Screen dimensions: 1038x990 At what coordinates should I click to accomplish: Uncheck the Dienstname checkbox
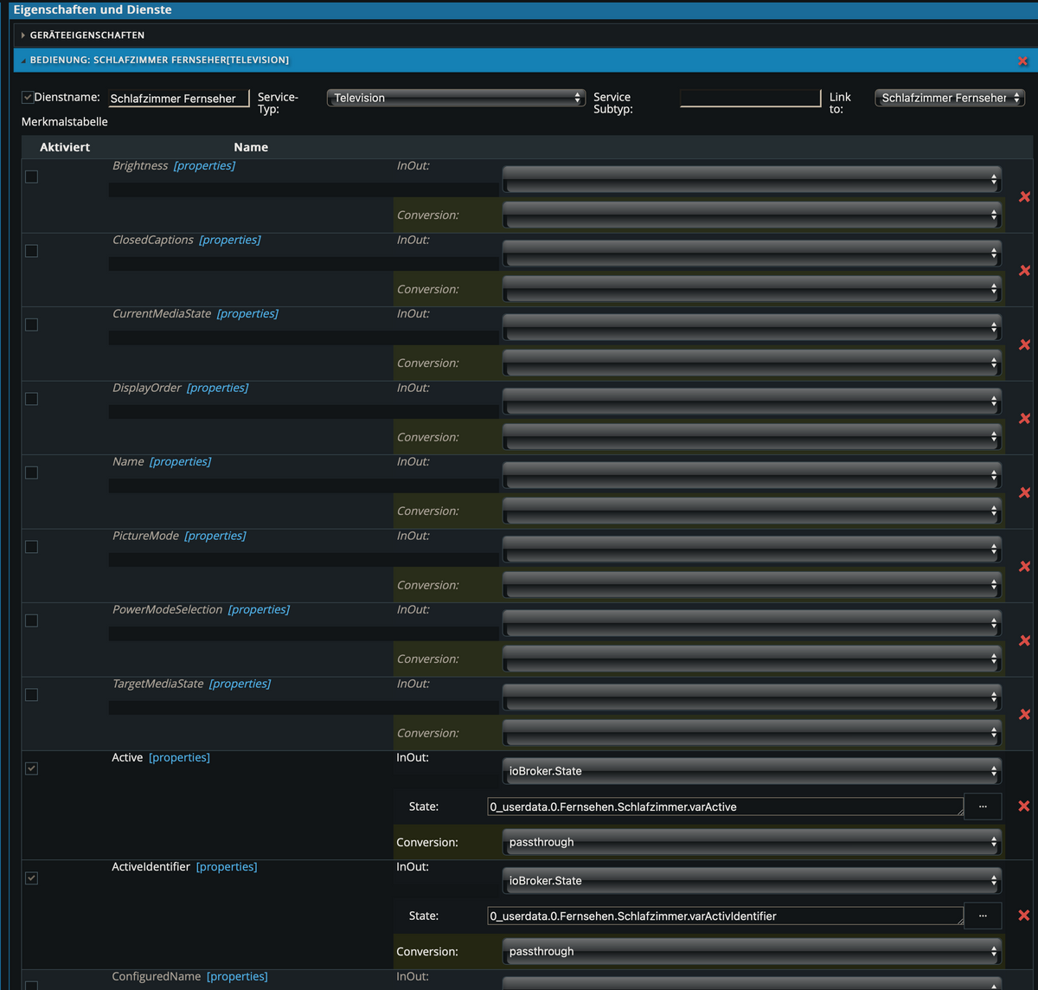(x=27, y=97)
